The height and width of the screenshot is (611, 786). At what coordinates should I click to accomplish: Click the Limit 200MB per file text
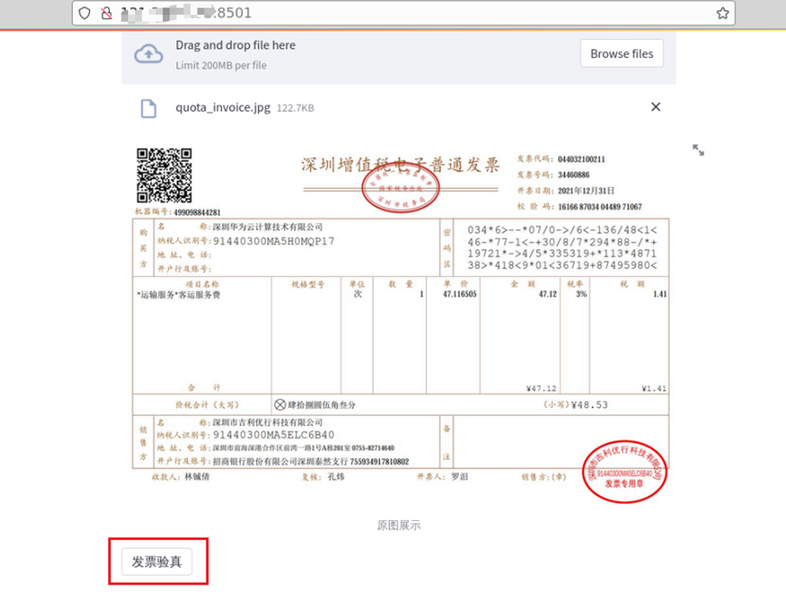tap(221, 65)
